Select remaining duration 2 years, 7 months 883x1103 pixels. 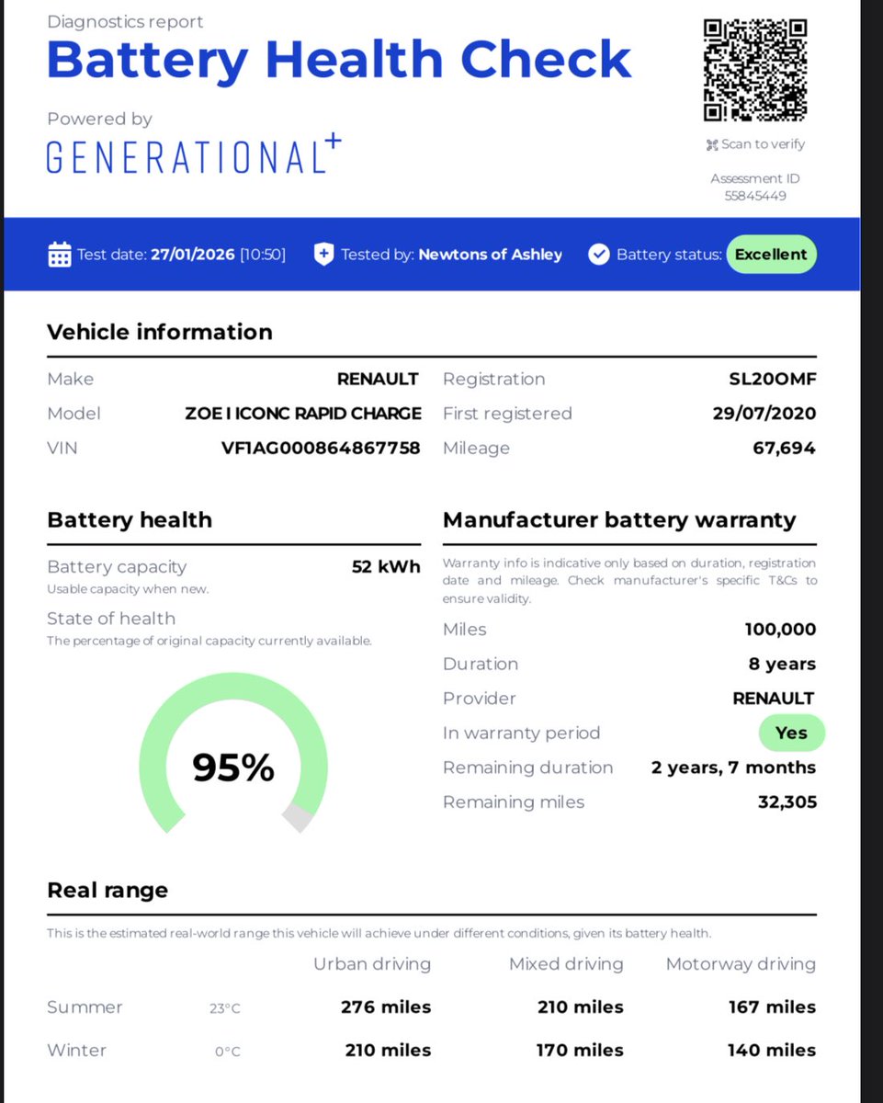(733, 768)
